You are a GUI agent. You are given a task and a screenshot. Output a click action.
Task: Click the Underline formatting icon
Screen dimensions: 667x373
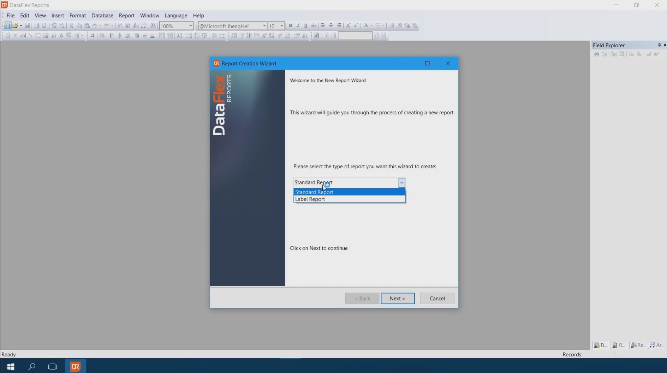[306, 25]
